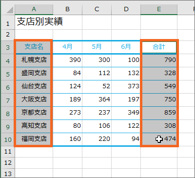Select row 12 header
Image resolution: width=195 pixels, height=178 pixels.
(x=8, y=163)
